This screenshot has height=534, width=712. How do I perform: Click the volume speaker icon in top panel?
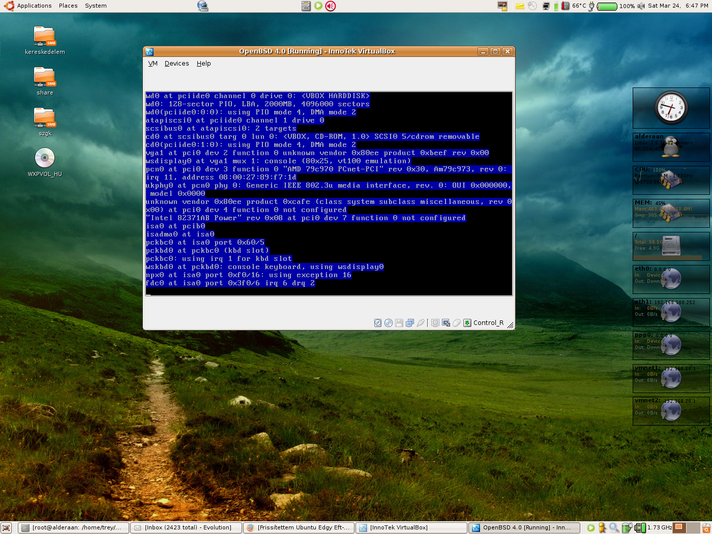pos(641,6)
